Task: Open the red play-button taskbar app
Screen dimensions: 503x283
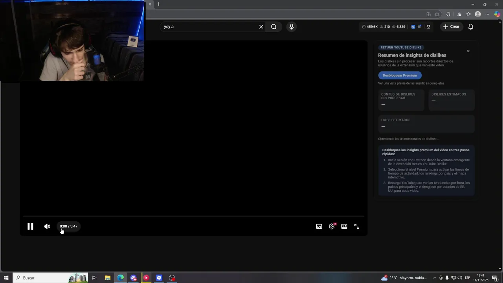Action: click(146, 278)
